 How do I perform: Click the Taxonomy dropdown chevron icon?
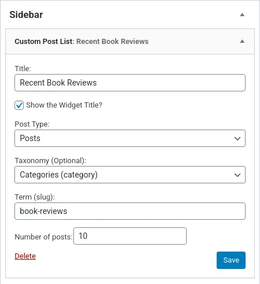(x=237, y=175)
